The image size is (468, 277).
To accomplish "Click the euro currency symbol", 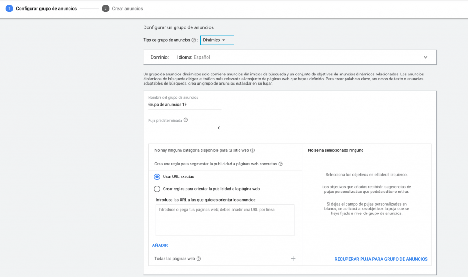I will (219, 128).
